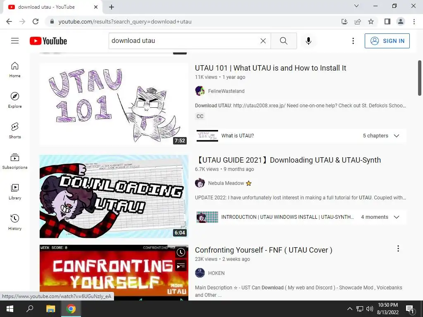Screen dimensions: 423x317
Task: Open the YouTube guide hamburger menu
Action: (15, 41)
